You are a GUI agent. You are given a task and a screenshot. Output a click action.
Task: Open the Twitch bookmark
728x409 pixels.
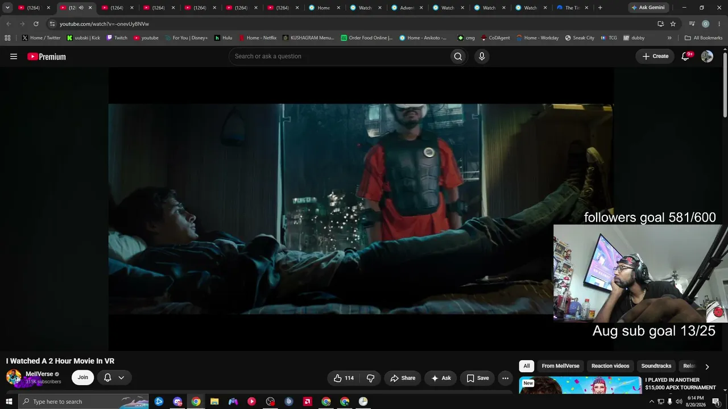pos(117,38)
